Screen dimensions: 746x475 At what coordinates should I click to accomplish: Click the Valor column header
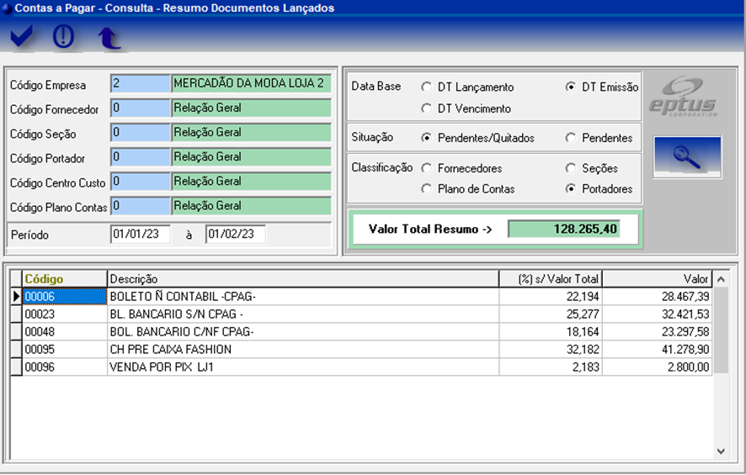(657, 279)
